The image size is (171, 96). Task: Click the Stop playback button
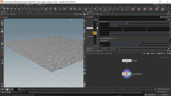pos(7,89)
